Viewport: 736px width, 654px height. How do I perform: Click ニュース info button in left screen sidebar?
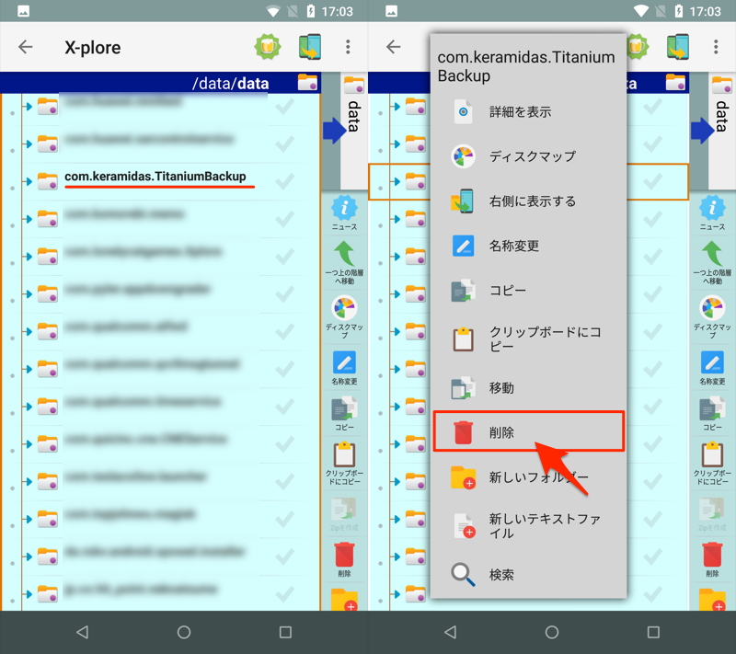coord(344,211)
